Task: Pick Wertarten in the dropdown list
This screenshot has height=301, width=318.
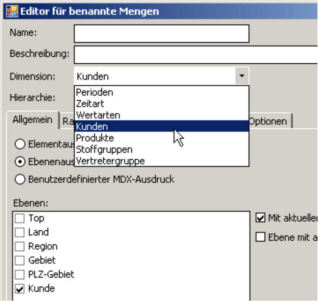Action: coord(162,115)
